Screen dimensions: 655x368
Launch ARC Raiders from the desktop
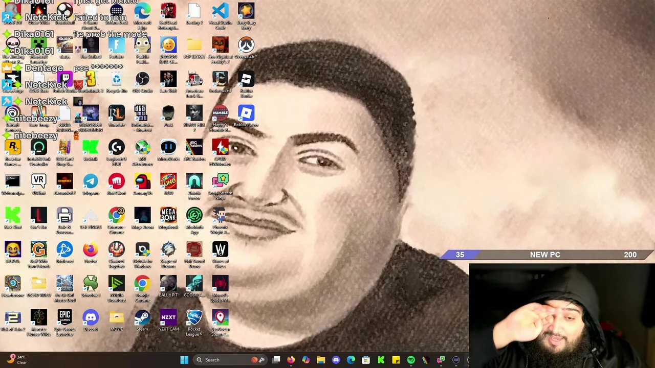pyautogui.click(x=194, y=150)
